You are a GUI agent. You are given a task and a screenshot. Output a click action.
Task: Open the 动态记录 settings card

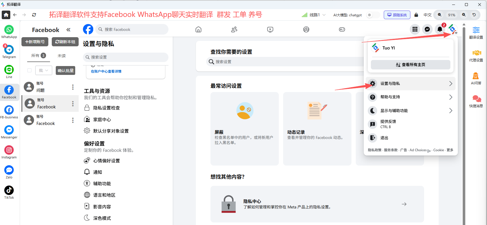click(x=317, y=129)
